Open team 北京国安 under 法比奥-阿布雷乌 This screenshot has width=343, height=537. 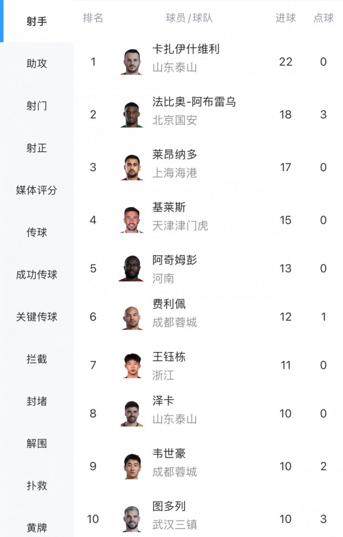pos(174,120)
